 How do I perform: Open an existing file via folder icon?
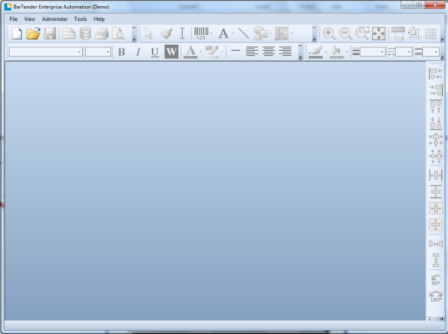pos(33,33)
